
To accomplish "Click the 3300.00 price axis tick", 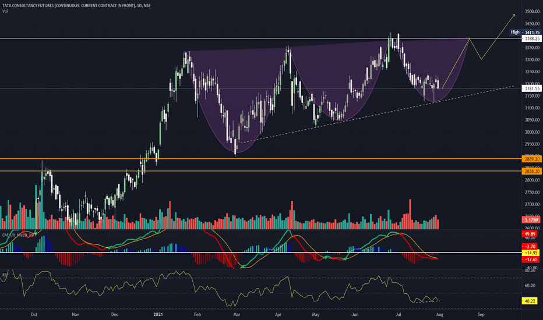I will coord(532,60).
